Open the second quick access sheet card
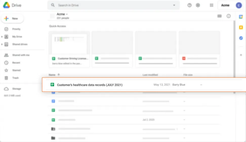The width and height of the screenshot is (246, 142). coord(112,49)
